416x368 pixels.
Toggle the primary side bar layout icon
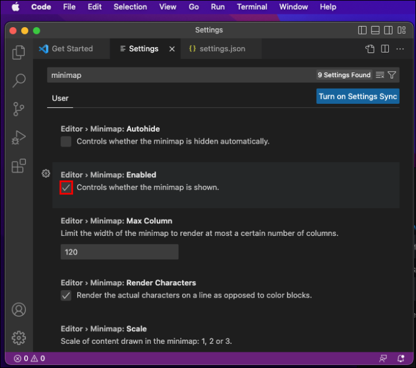click(x=362, y=30)
